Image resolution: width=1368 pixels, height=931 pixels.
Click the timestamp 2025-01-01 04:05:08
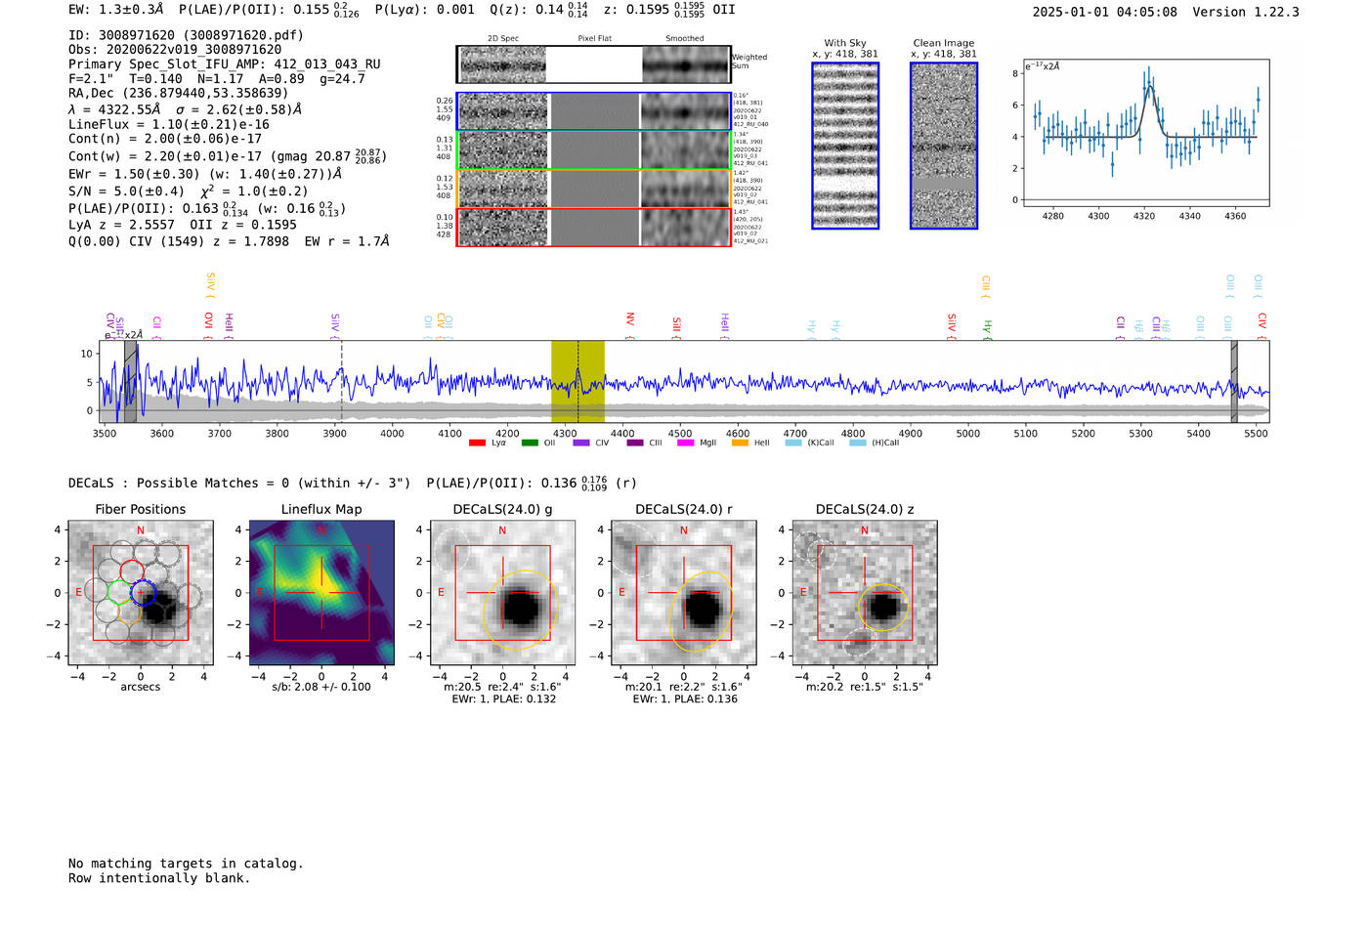tap(1104, 13)
